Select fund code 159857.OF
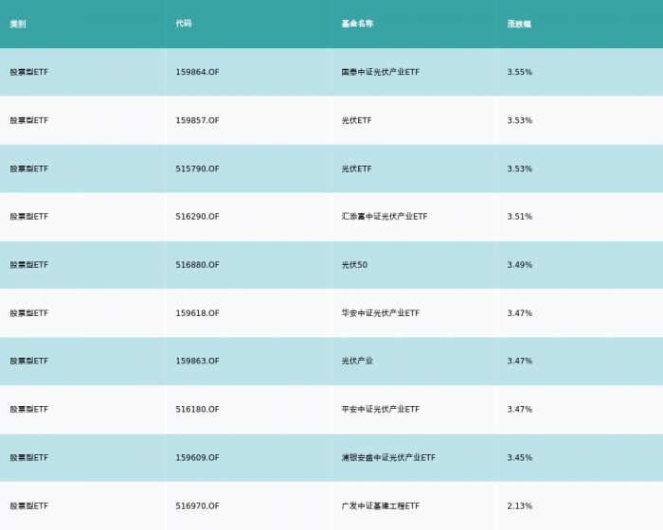Viewport: 663px width, 530px height. [x=197, y=120]
